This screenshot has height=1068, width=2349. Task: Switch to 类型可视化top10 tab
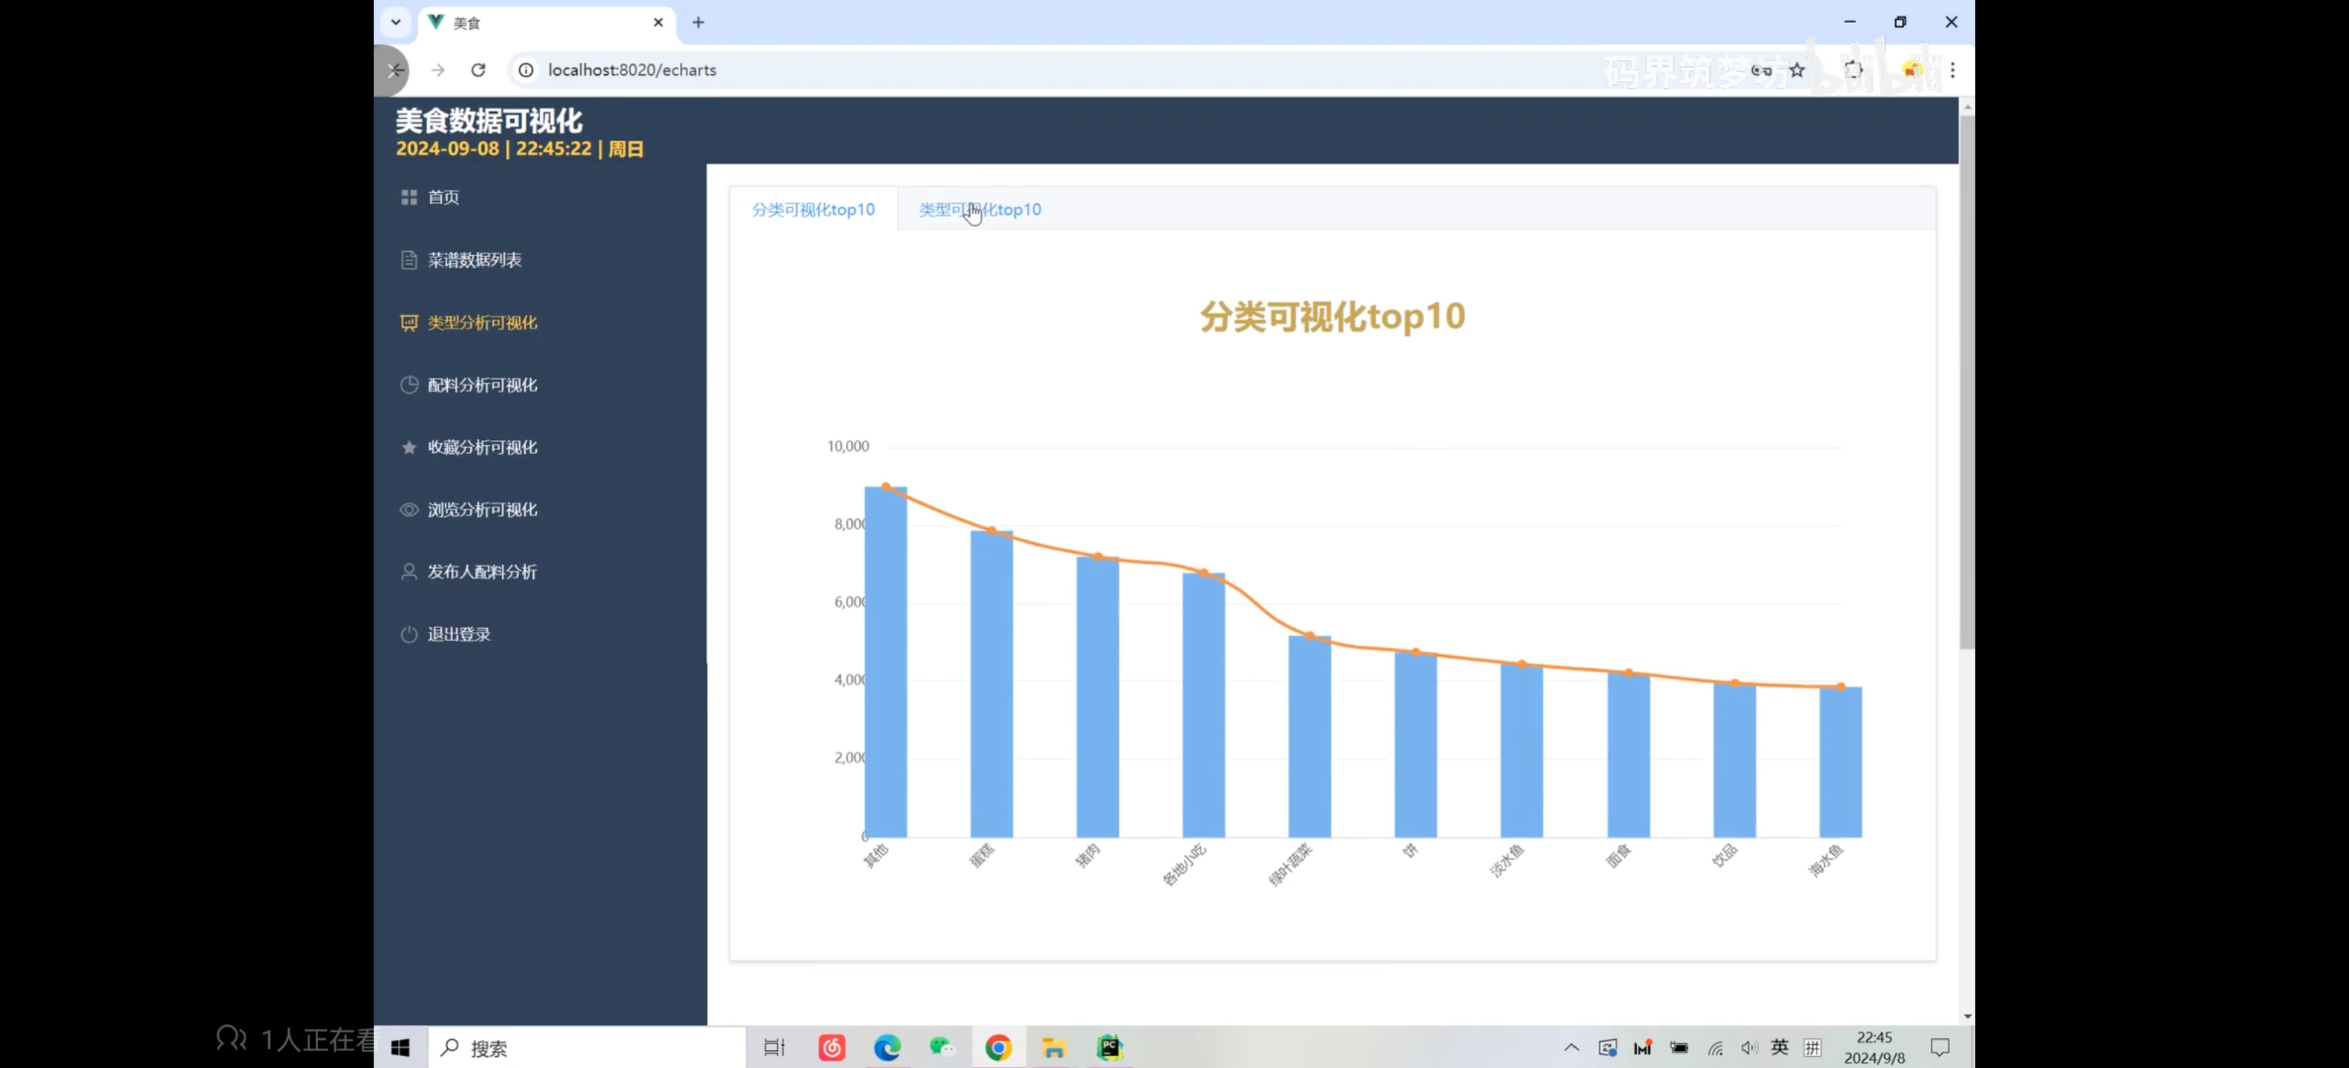tap(979, 210)
